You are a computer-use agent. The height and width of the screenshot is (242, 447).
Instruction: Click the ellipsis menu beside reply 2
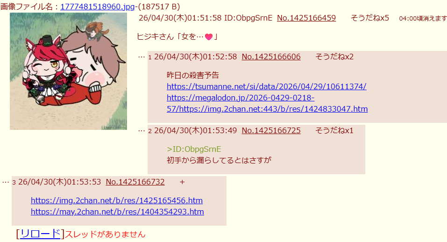(142, 131)
